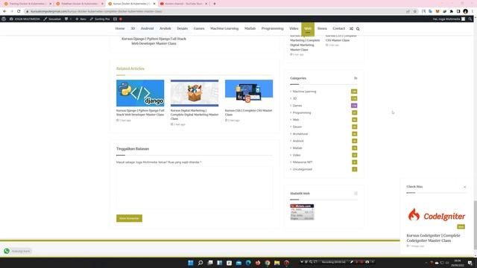
Task: Click the Statistik Web widget icon
Action: 356,194
